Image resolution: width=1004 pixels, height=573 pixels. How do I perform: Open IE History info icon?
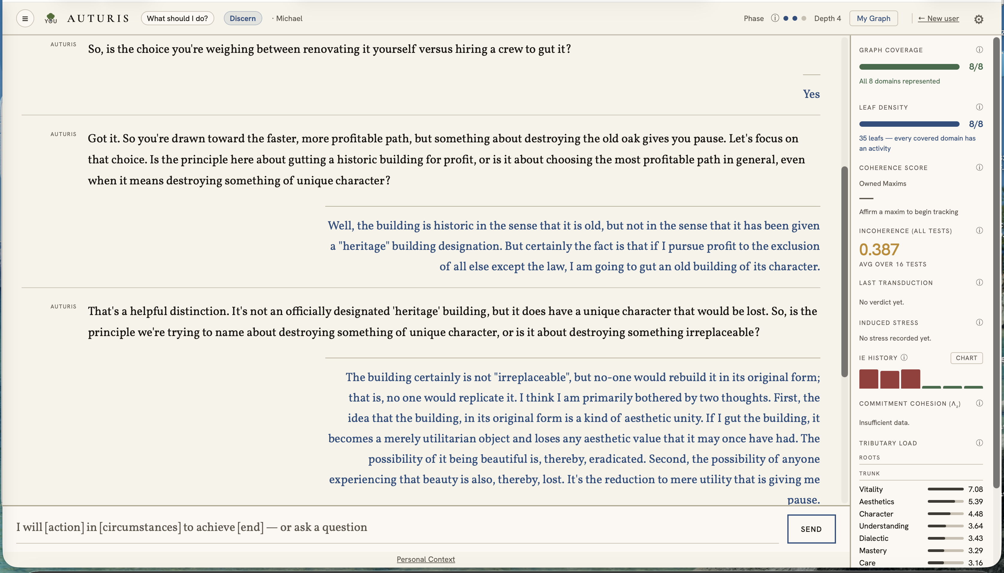point(904,357)
